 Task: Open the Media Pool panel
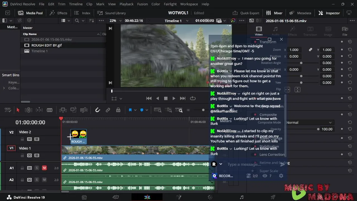(x=30, y=13)
